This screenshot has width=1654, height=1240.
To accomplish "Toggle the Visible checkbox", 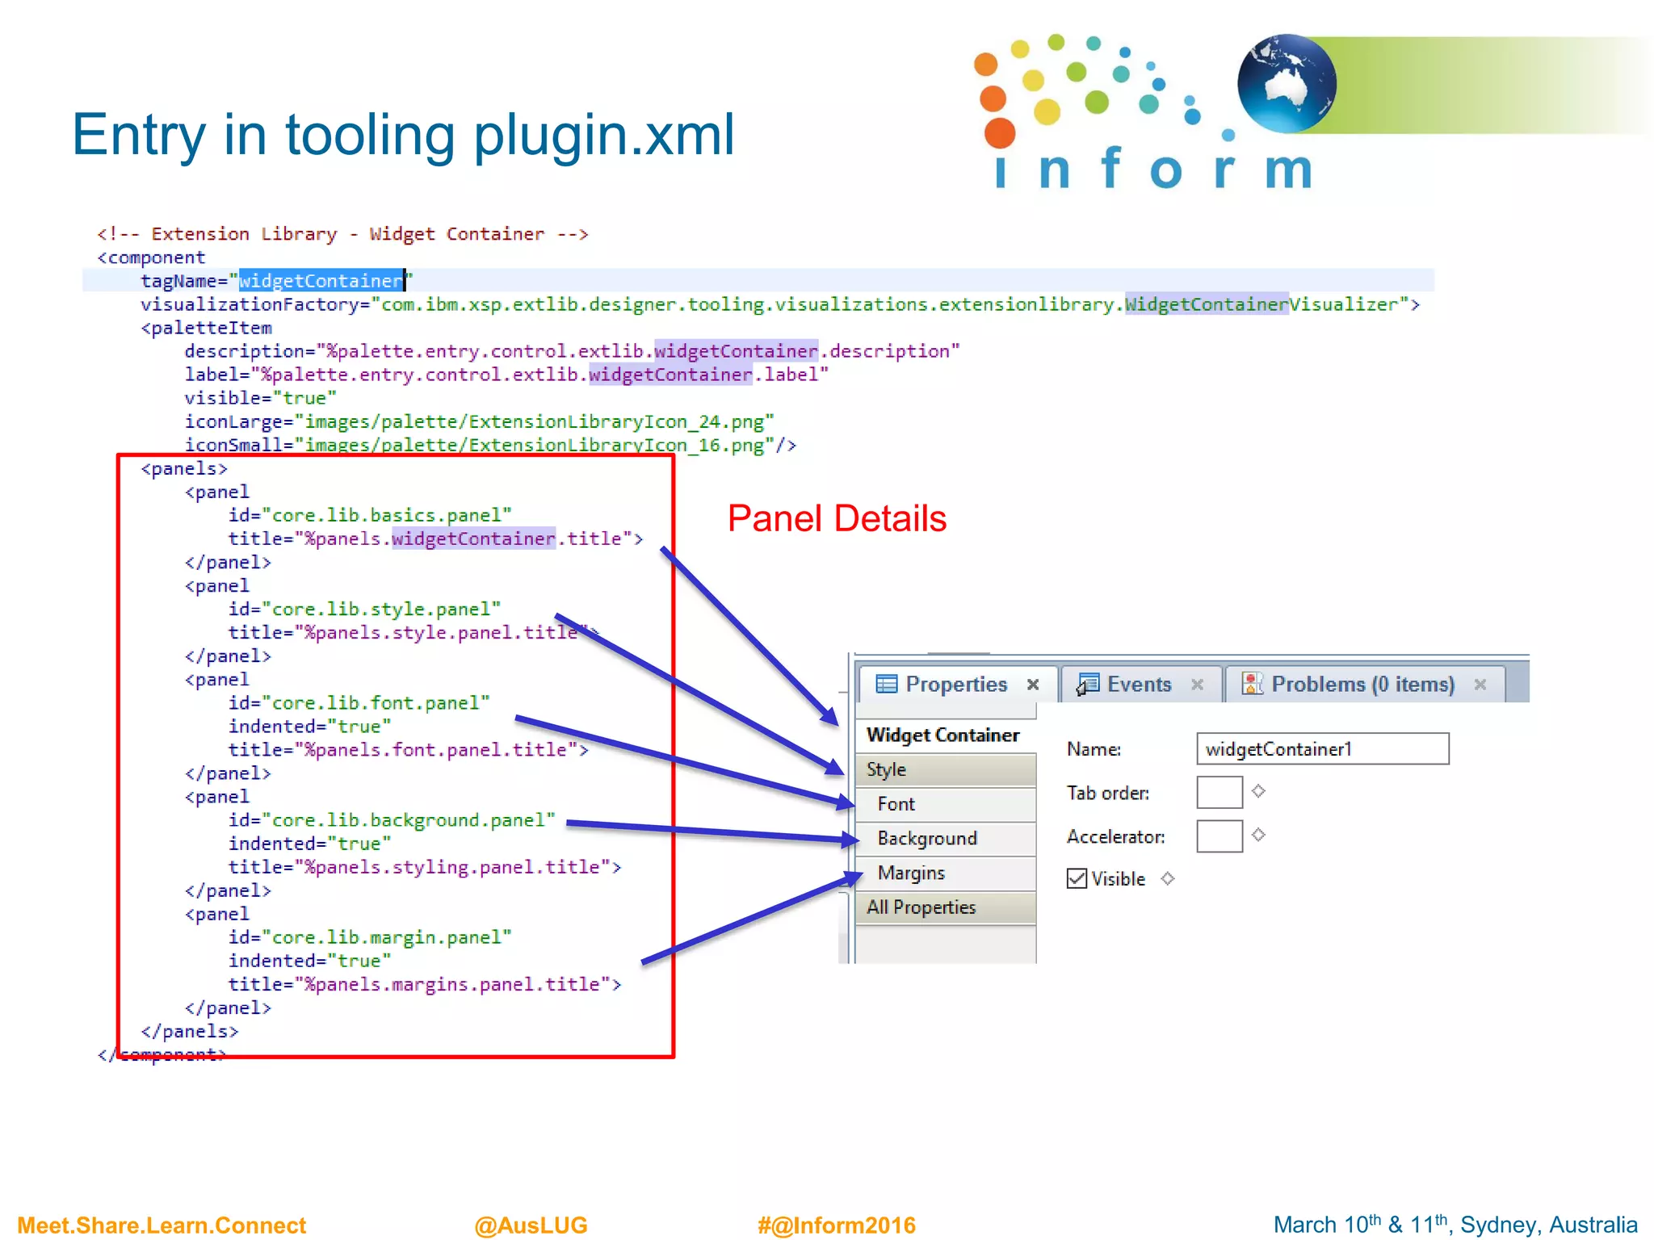I will click(x=1077, y=878).
